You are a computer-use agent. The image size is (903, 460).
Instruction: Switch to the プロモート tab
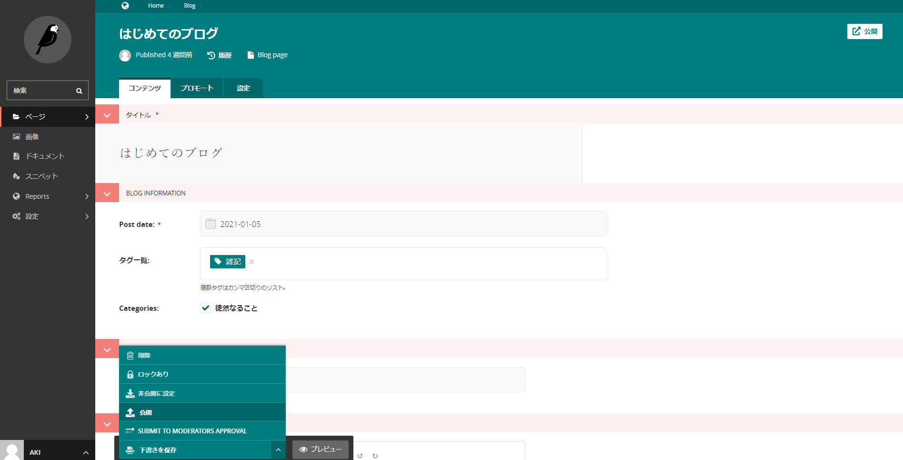tap(197, 88)
